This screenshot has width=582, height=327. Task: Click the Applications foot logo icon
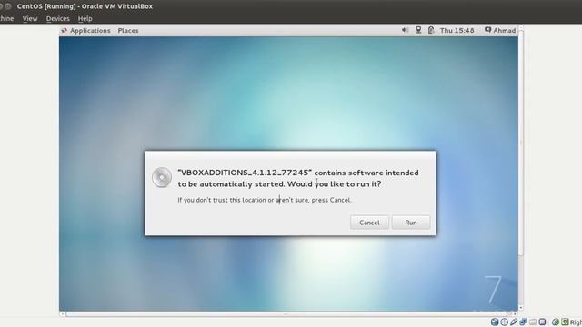[65, 30]
